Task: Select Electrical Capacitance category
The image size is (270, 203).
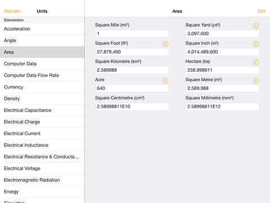Action: (x=42, y=111)
